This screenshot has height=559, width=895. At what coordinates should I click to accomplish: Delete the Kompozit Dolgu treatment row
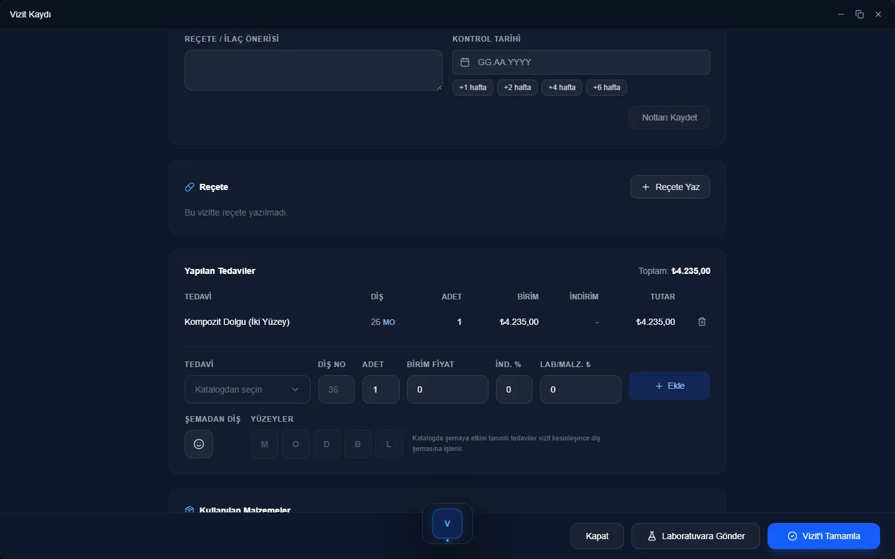702,322
